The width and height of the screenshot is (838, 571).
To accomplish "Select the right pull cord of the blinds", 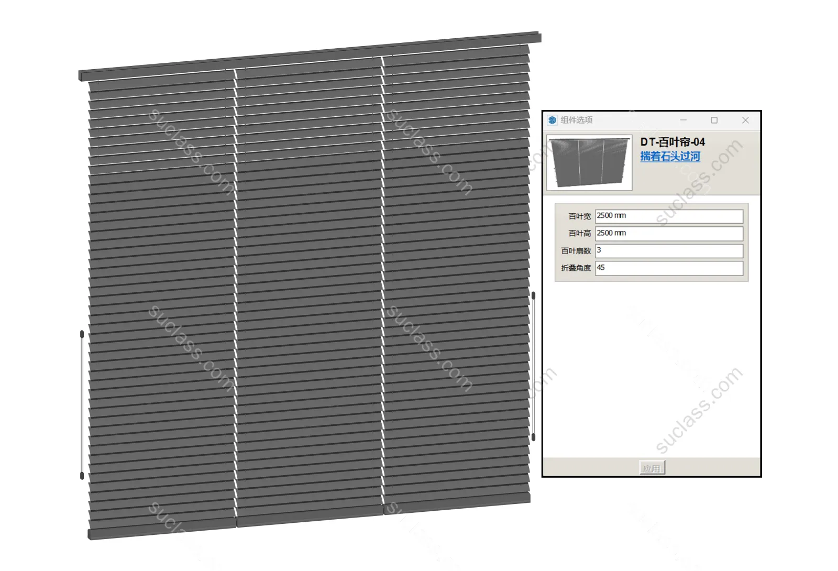I will coord(533,367).
